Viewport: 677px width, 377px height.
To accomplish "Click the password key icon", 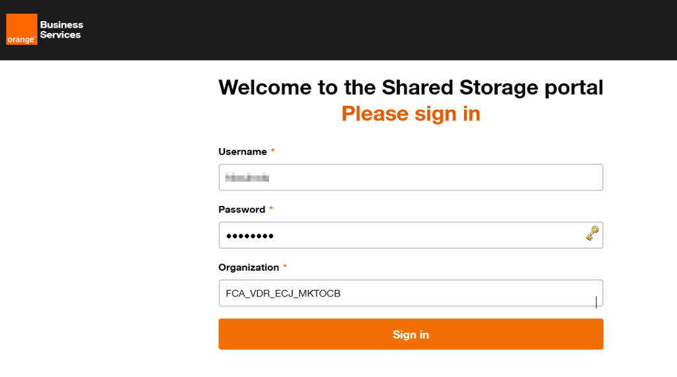I will coord(592,233).
